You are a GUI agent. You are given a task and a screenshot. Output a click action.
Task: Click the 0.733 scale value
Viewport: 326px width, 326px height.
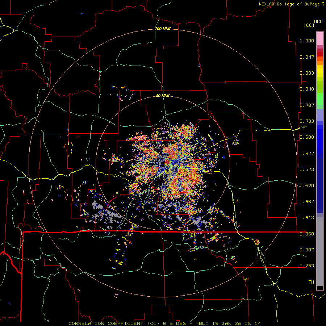[x=307, y=121]
